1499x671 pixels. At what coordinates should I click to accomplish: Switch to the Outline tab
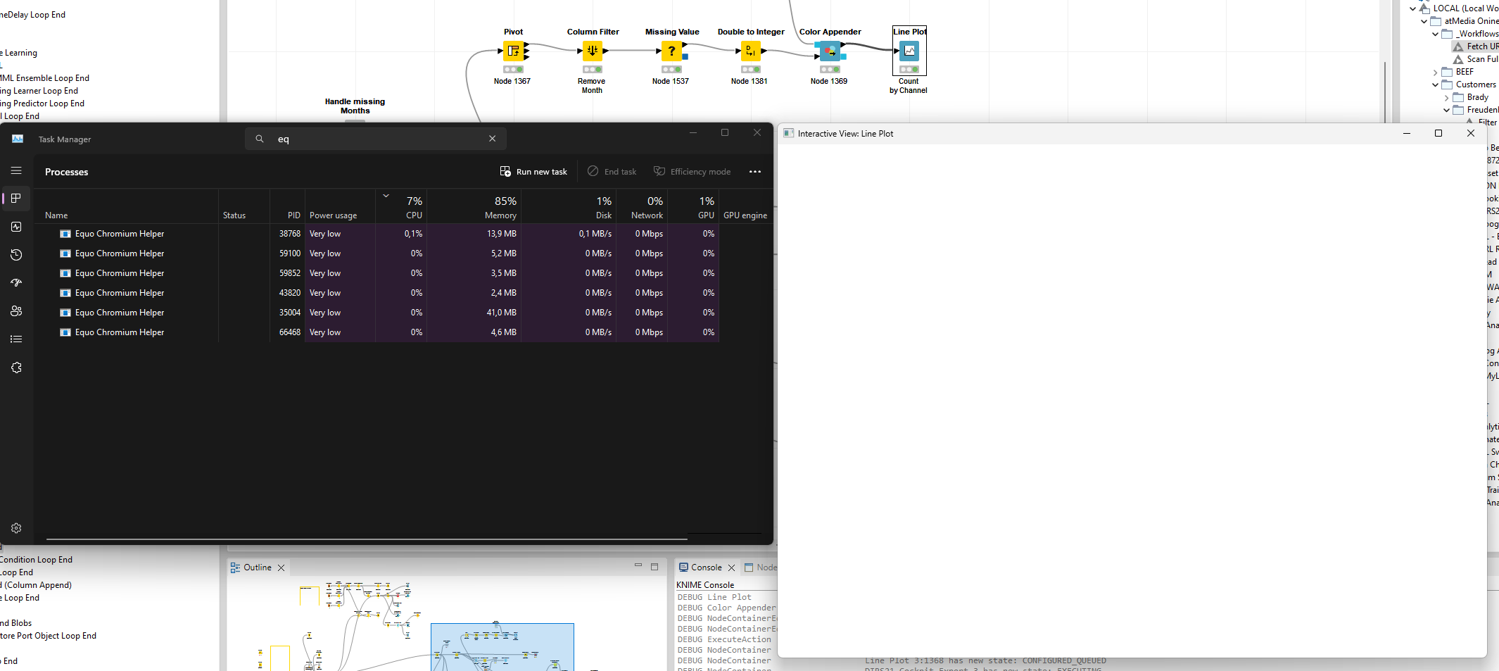point(256,567)
